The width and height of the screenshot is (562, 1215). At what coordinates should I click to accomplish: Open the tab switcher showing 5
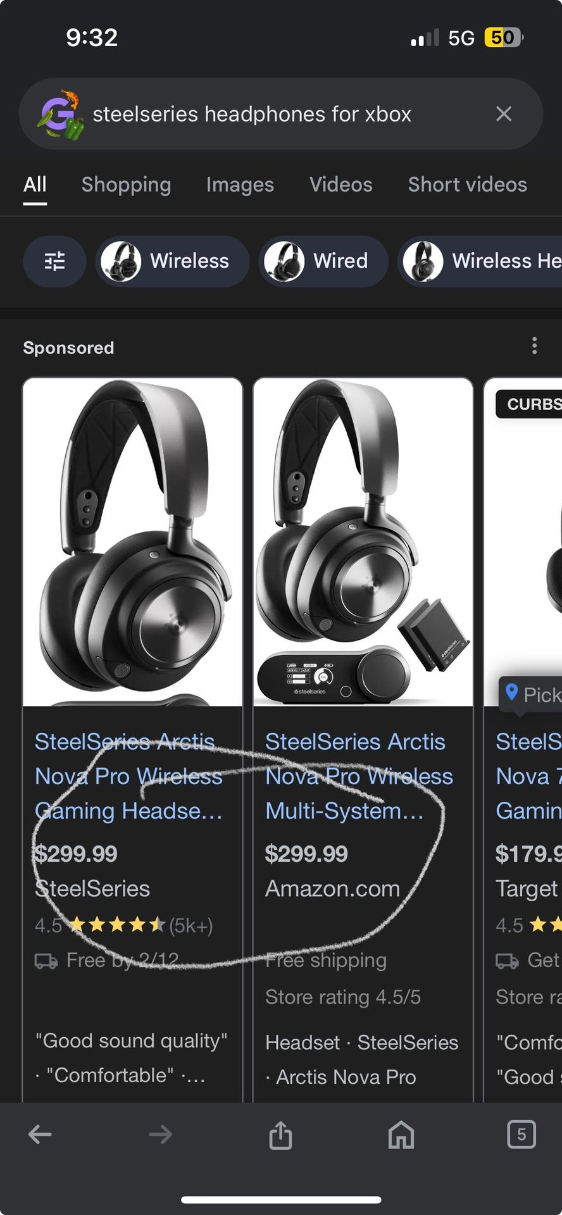521,1135
